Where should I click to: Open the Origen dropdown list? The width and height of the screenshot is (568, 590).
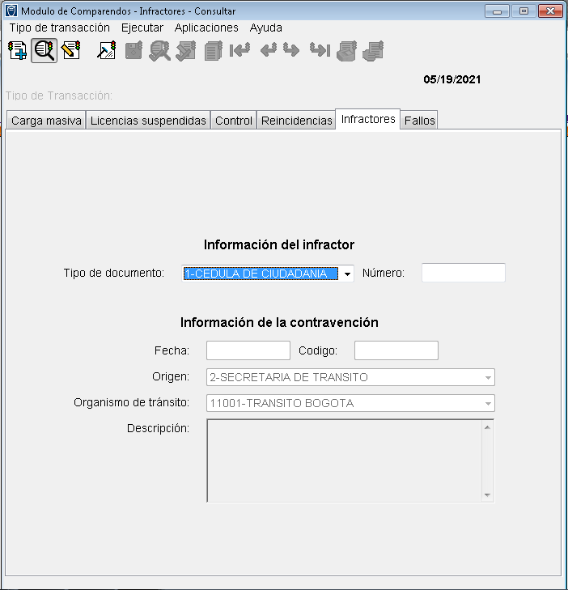(x=487, y=377)
